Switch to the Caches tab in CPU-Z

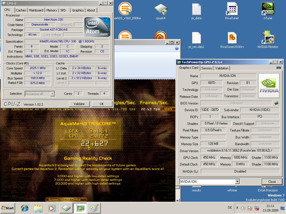pos(21,10)
